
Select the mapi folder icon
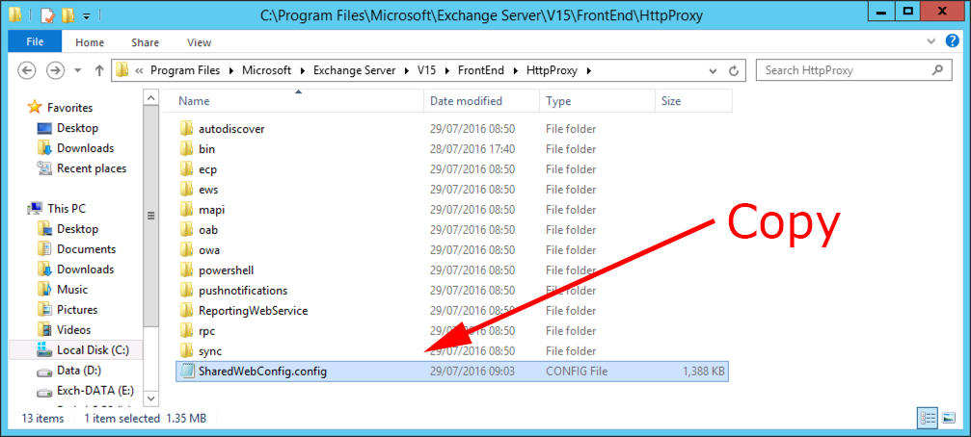(186, 210)
